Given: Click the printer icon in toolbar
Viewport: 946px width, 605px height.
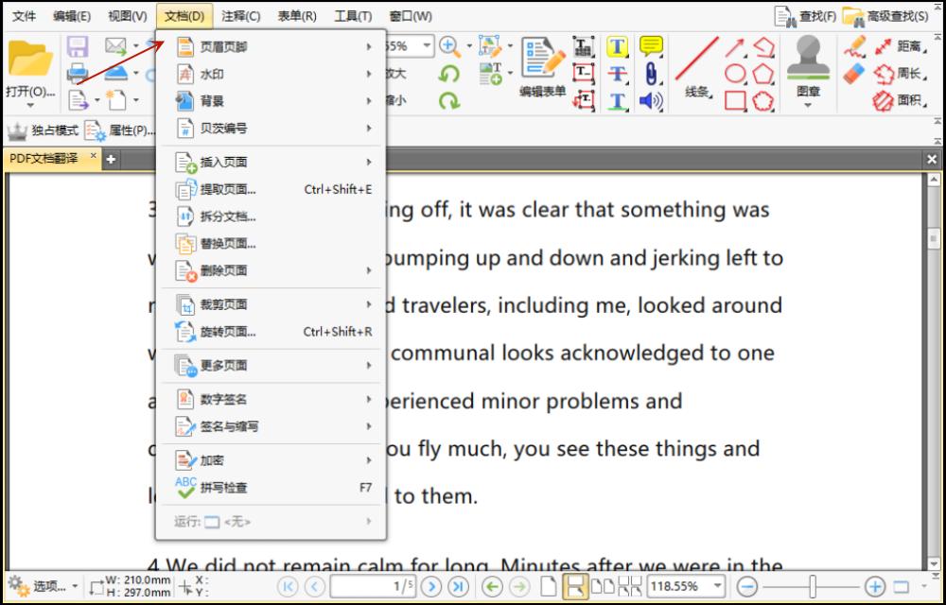Looking at the screenshot, I should pyautogui.click(x=78, y=74).
